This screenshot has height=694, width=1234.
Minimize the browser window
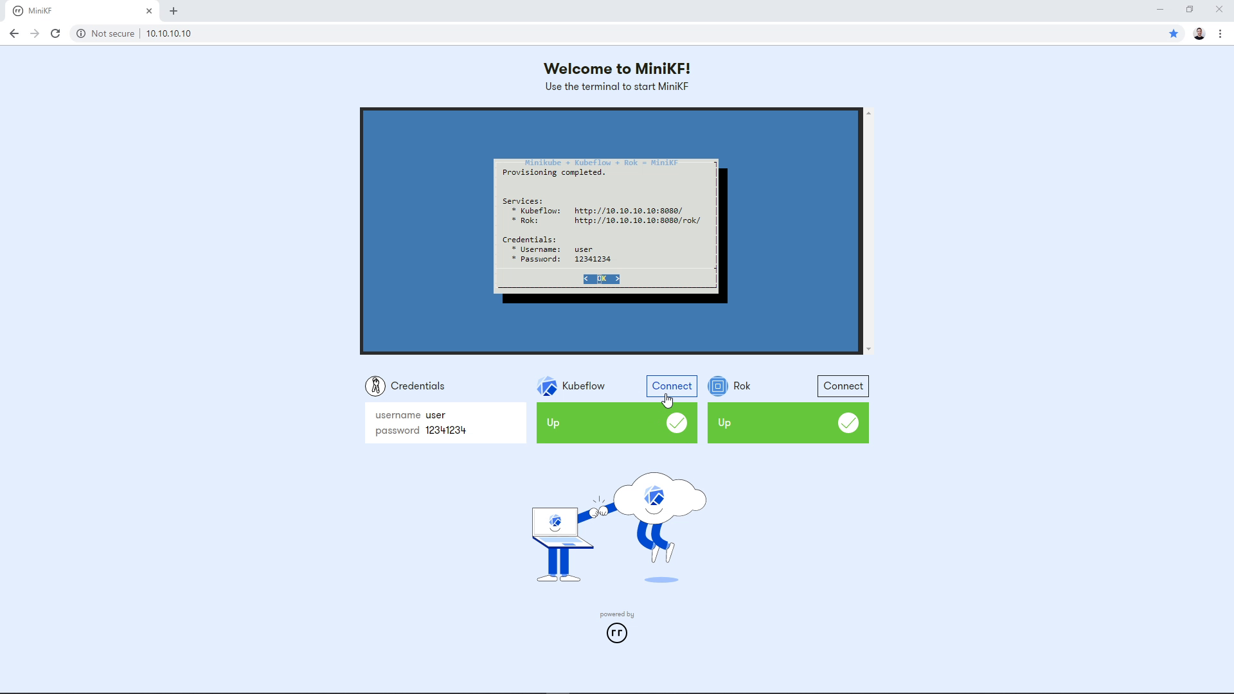pyautogui.click(x=1160, y=10)
